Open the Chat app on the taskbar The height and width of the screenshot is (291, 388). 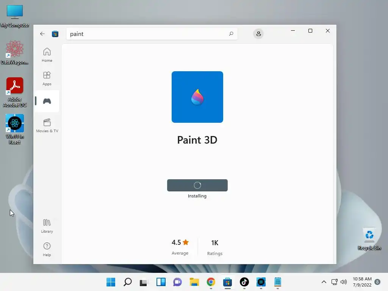(177, 282)
